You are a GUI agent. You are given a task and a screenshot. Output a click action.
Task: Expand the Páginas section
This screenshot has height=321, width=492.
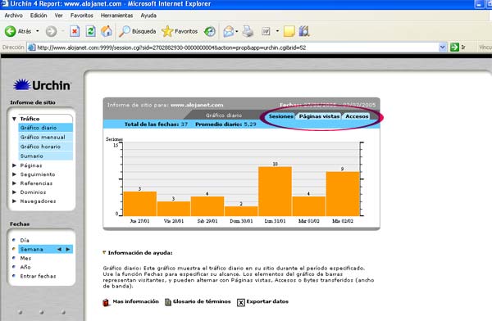click(x=31, y=165)
